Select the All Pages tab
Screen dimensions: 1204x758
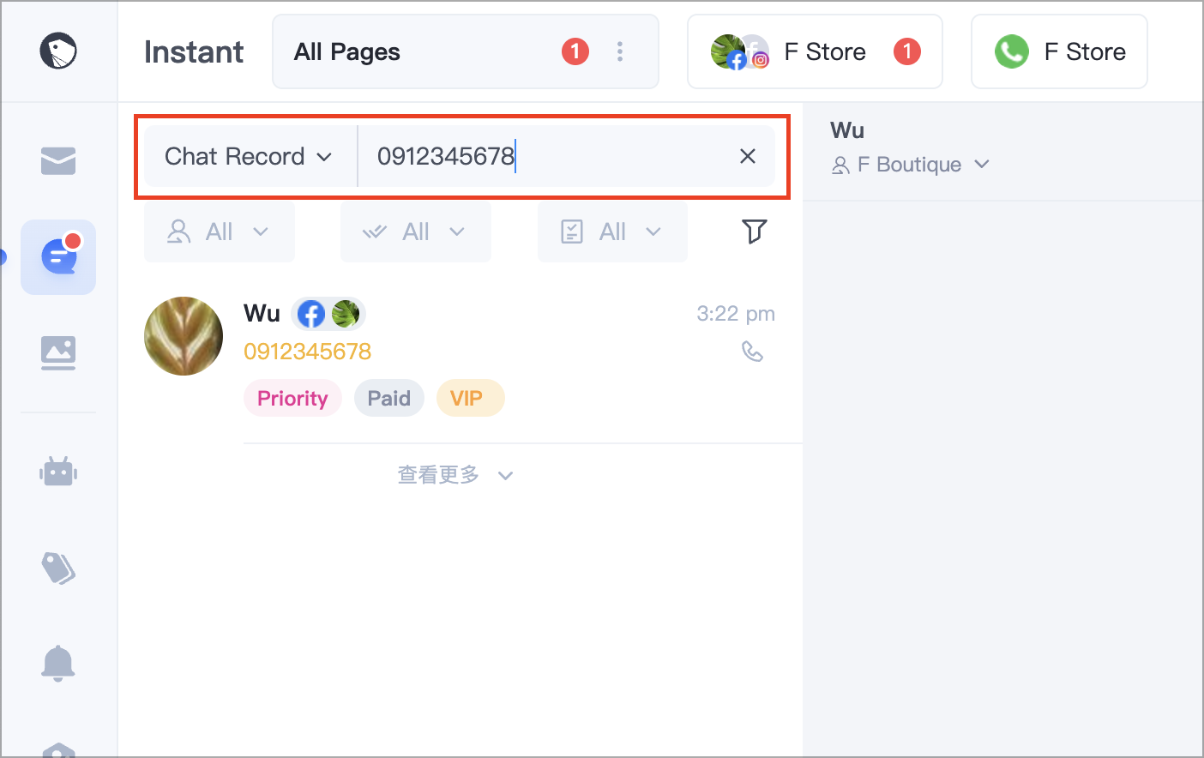pos(466,51)
